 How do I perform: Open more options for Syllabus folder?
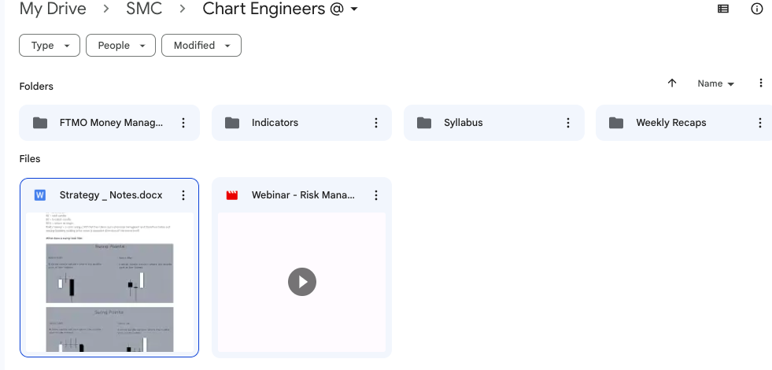[x=567, y=123]
